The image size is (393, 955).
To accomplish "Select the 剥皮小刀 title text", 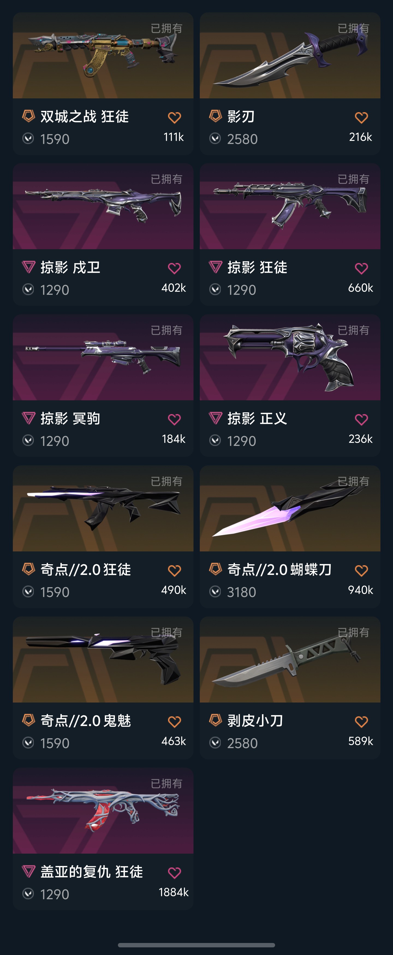I will 255,721.
